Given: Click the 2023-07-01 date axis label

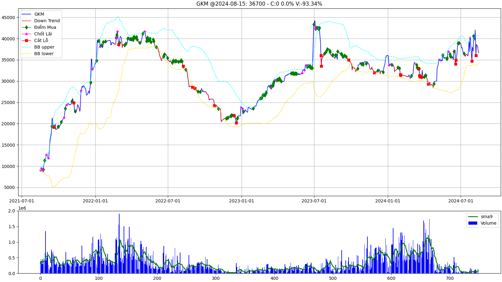Looking at the screenshot, I should tap(314, 201).
